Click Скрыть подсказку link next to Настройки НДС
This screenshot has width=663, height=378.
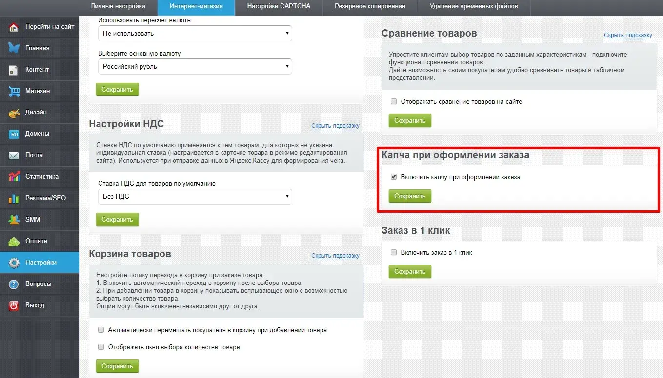(335, 126)
